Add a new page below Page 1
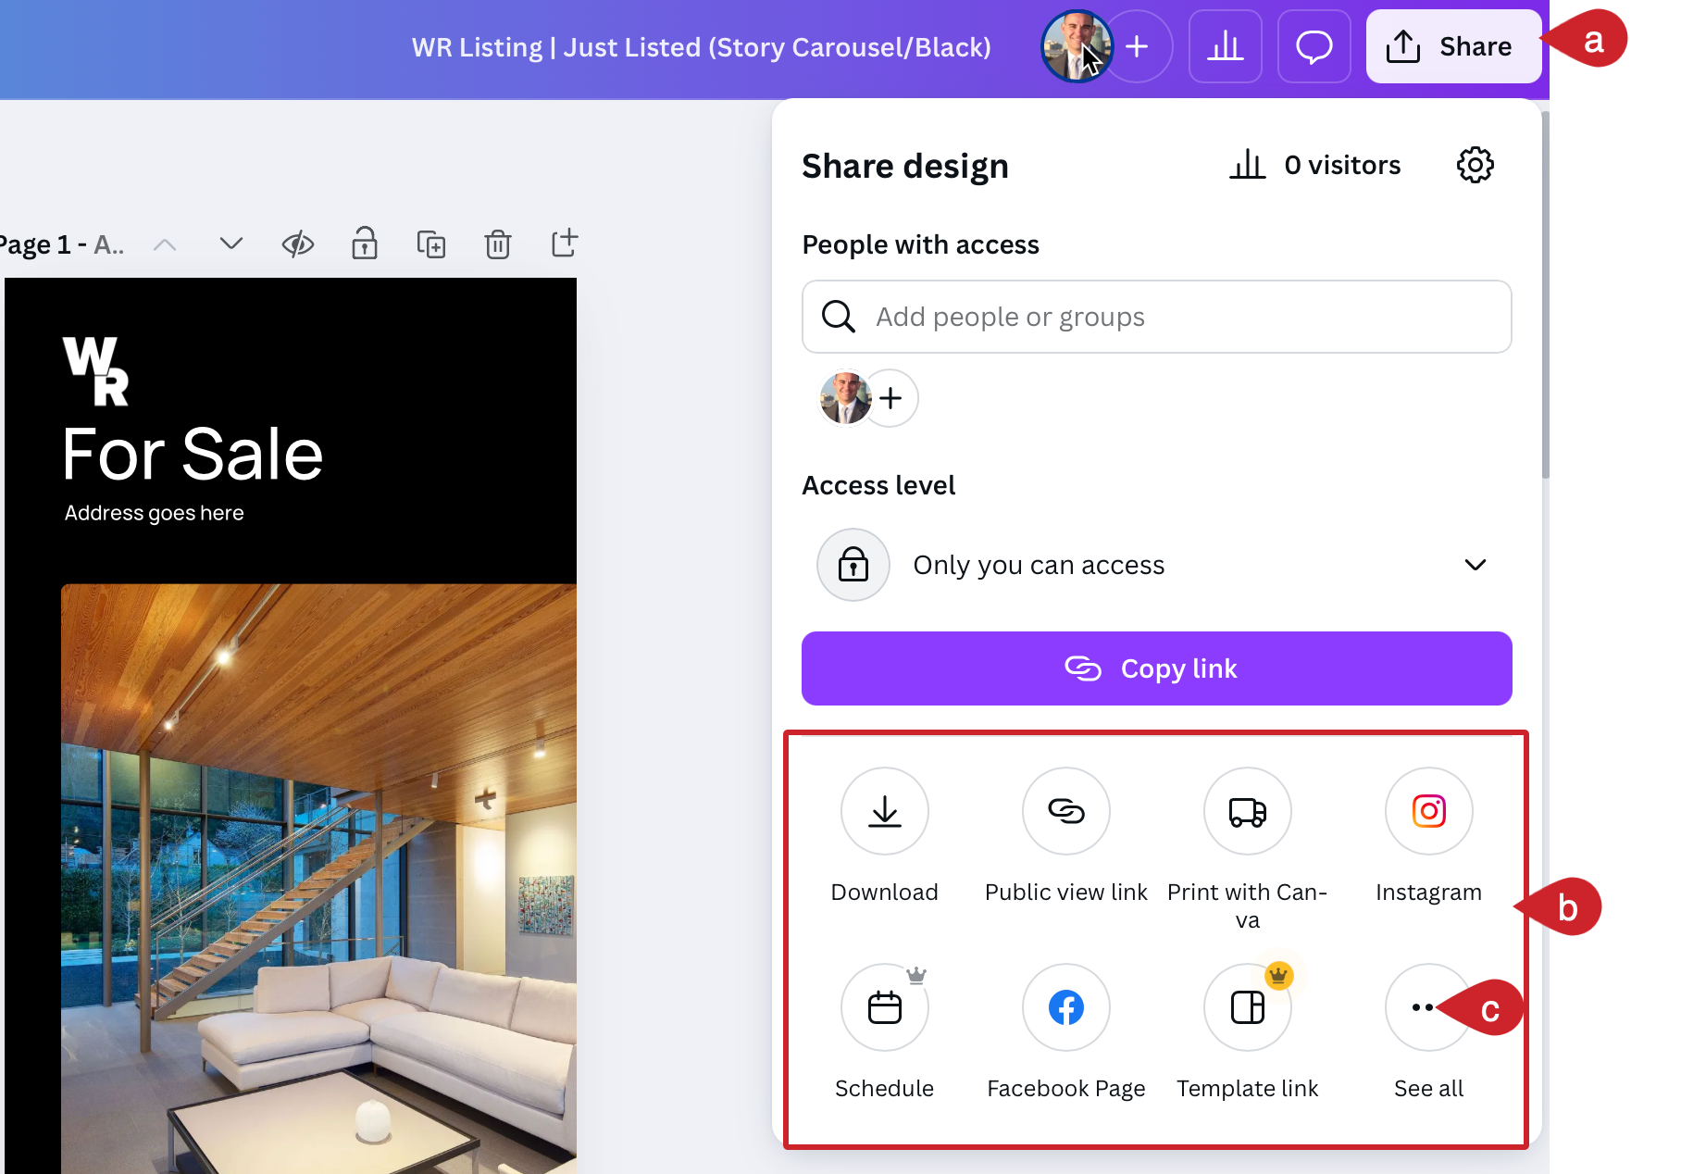The image size is (1681, 1174). pos(564,244)
